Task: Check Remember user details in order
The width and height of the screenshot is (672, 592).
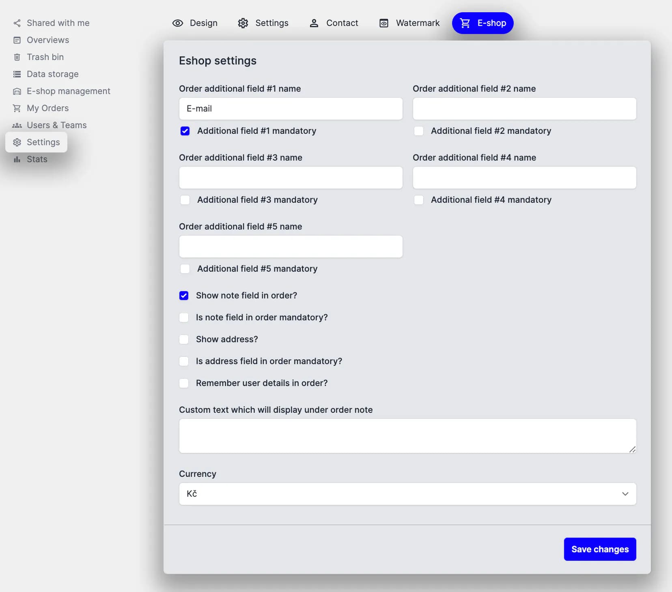Action: 184,383
